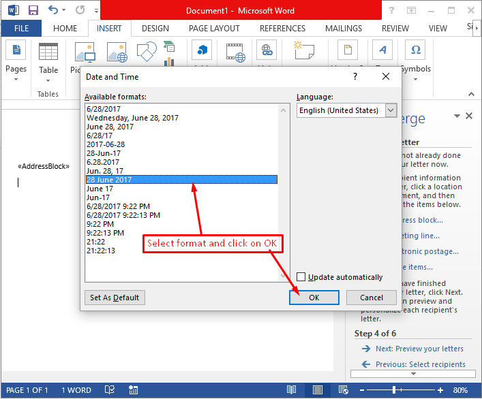The height and width of the screenshot is (399, 482).
Task: Expand the Table dropdown arrow
Action: (x=48, y=81)
